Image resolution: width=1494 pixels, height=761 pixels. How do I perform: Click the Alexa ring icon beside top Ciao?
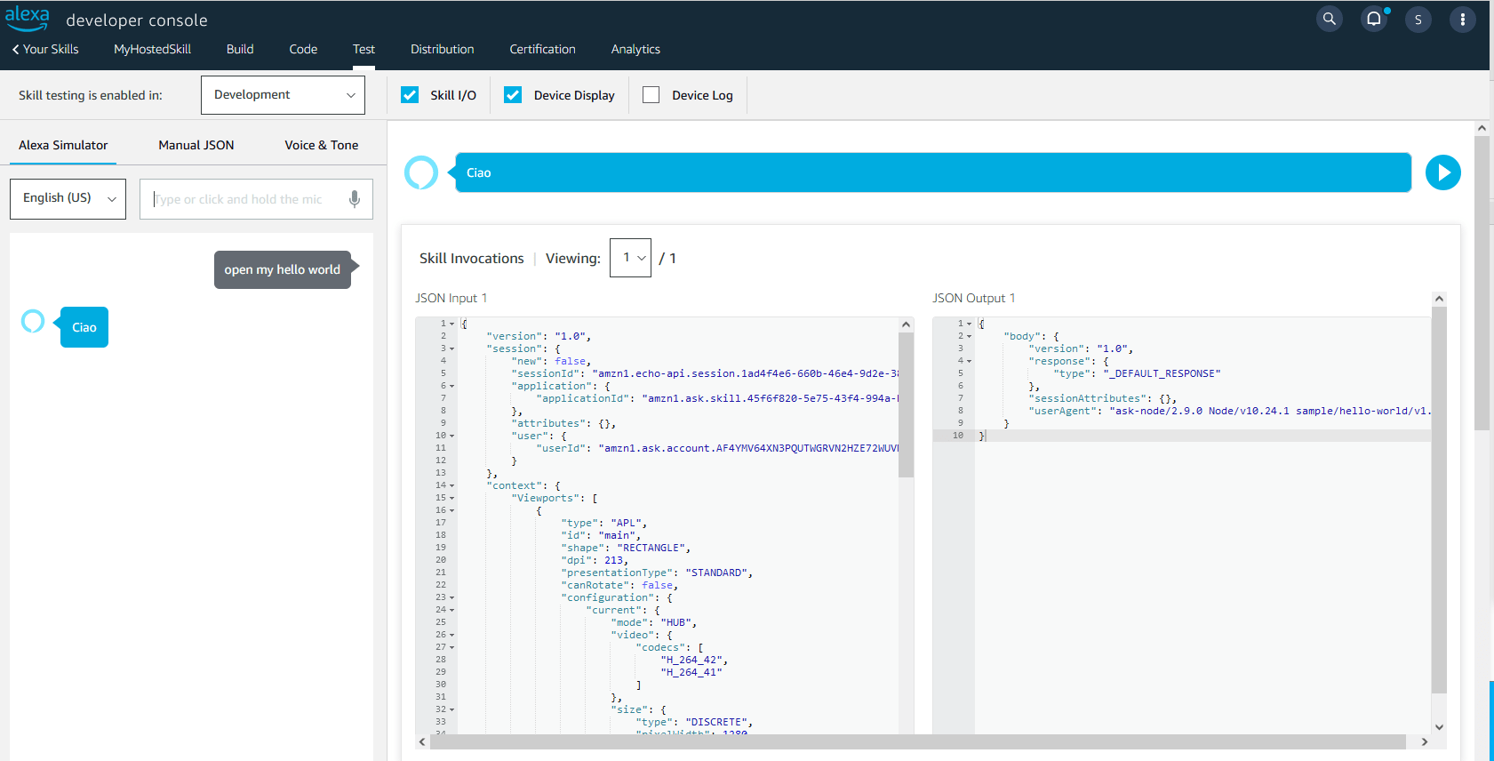[421, 172]
